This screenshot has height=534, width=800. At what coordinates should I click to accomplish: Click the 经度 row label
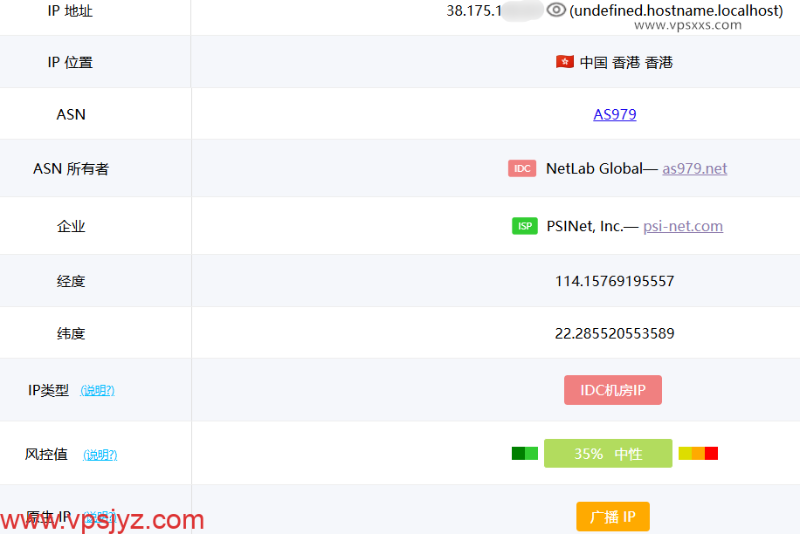[71, 281]
